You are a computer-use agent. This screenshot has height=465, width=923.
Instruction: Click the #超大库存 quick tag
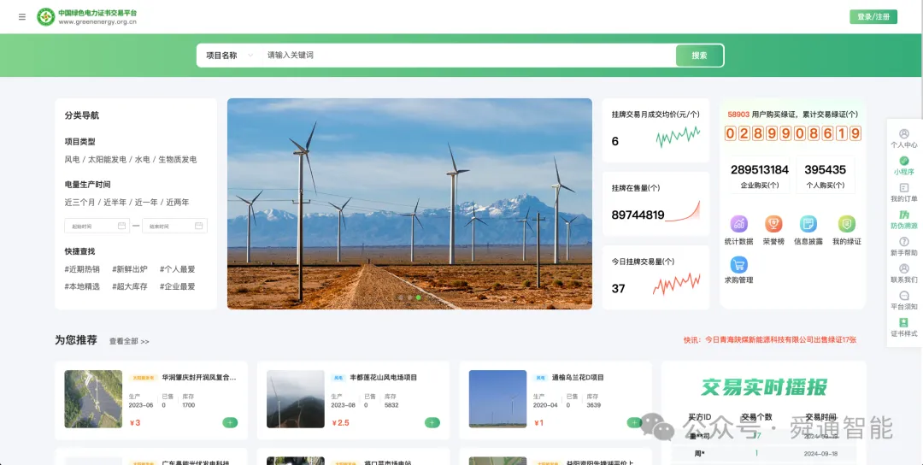[x=130, y=286]
